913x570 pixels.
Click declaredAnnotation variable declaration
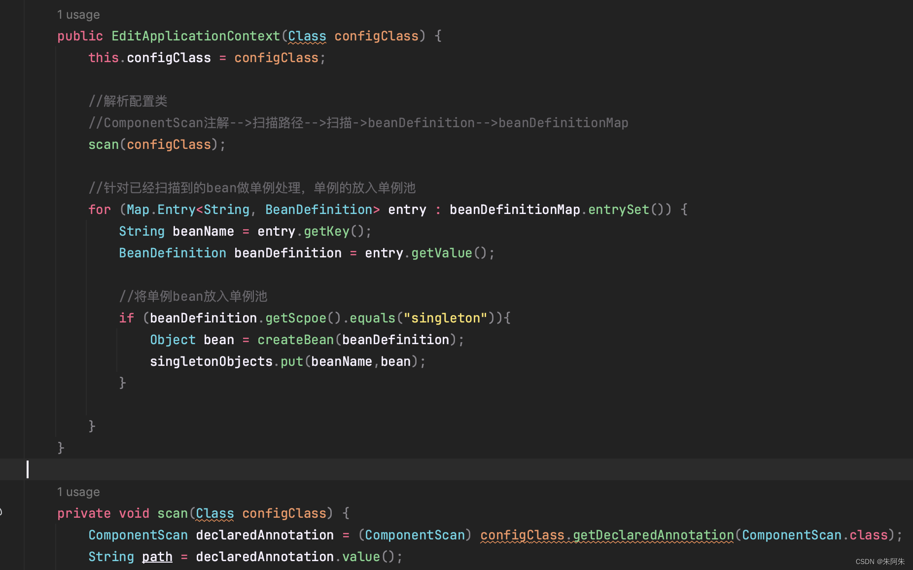pos(265,535)
